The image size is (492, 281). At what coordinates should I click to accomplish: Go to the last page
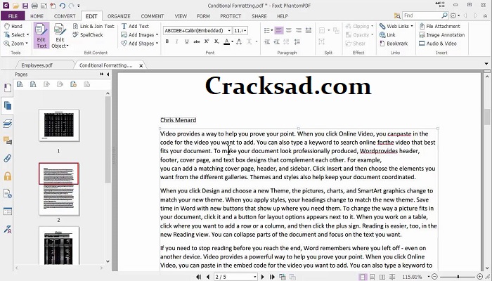[x=272, y=277]
